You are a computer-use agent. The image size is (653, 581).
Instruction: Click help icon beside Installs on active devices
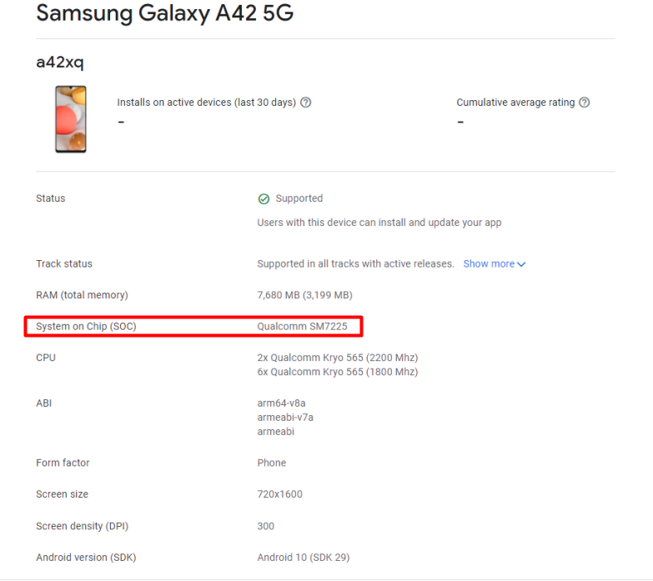pos(306,103)
